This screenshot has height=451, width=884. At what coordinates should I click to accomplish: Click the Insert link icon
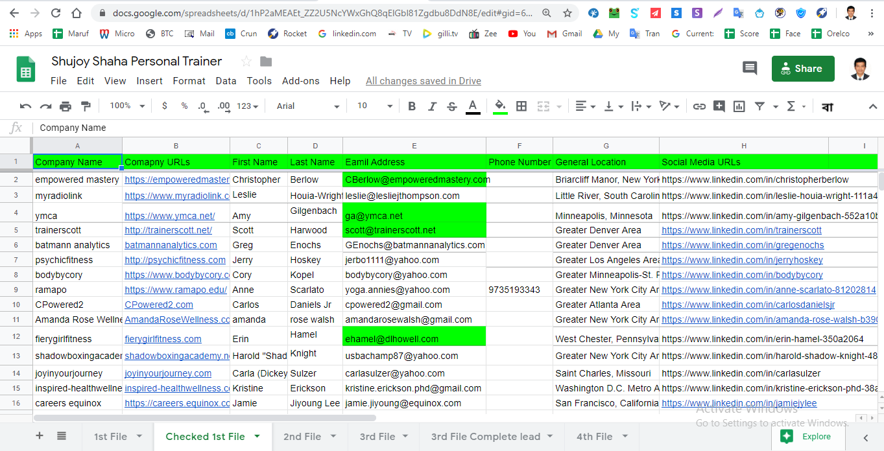699,106
